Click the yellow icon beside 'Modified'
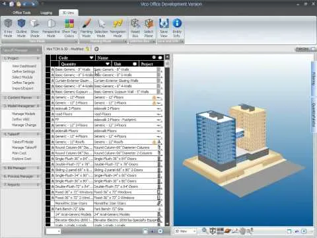 pos(88,49)
